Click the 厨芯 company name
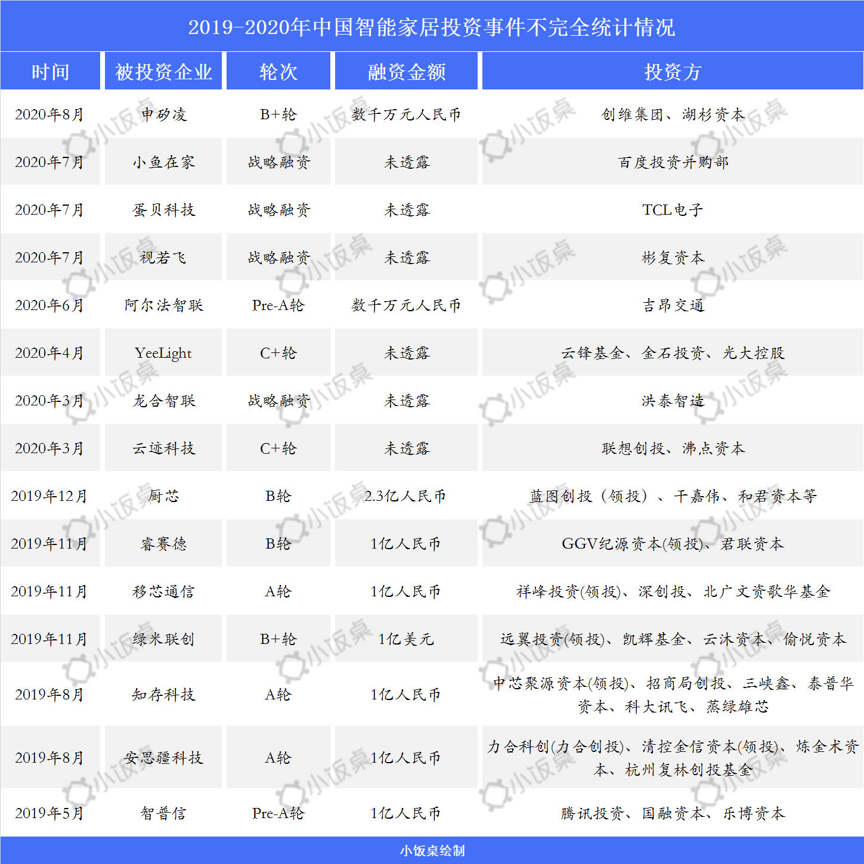 [x=163, y=496]
